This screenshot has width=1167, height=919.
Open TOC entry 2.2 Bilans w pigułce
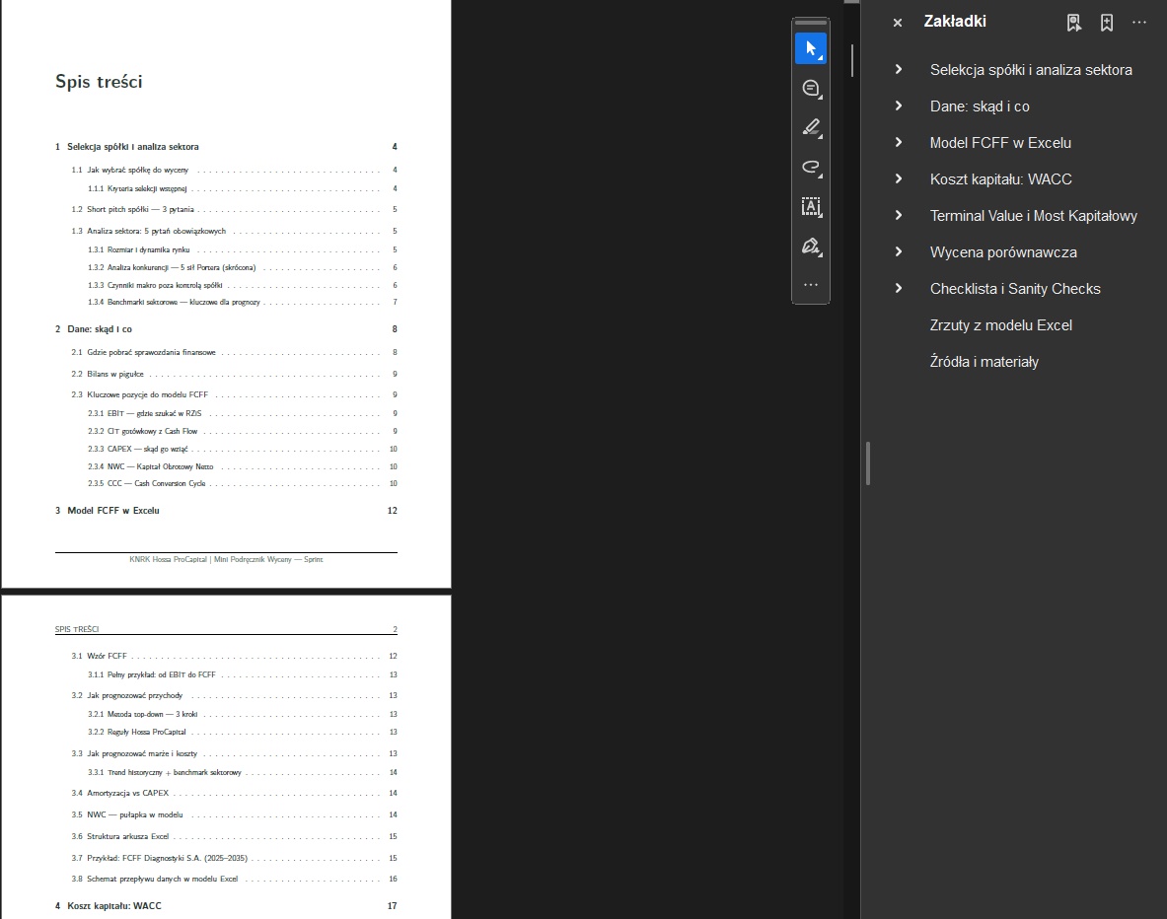tap(234, 374)
